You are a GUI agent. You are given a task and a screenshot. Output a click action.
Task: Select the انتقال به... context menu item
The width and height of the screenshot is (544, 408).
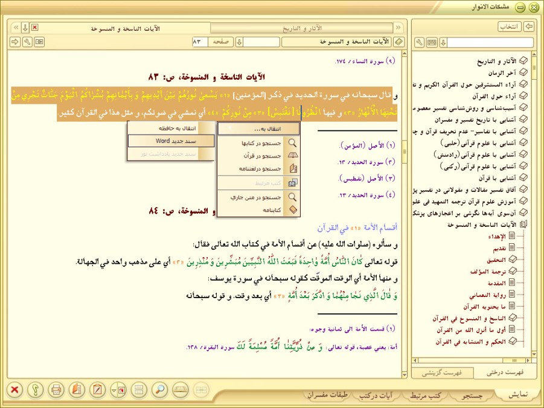(x=259, y=129)
